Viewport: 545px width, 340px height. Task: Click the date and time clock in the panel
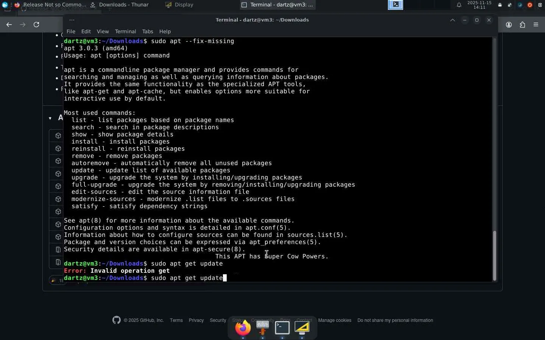click(480, 5)
